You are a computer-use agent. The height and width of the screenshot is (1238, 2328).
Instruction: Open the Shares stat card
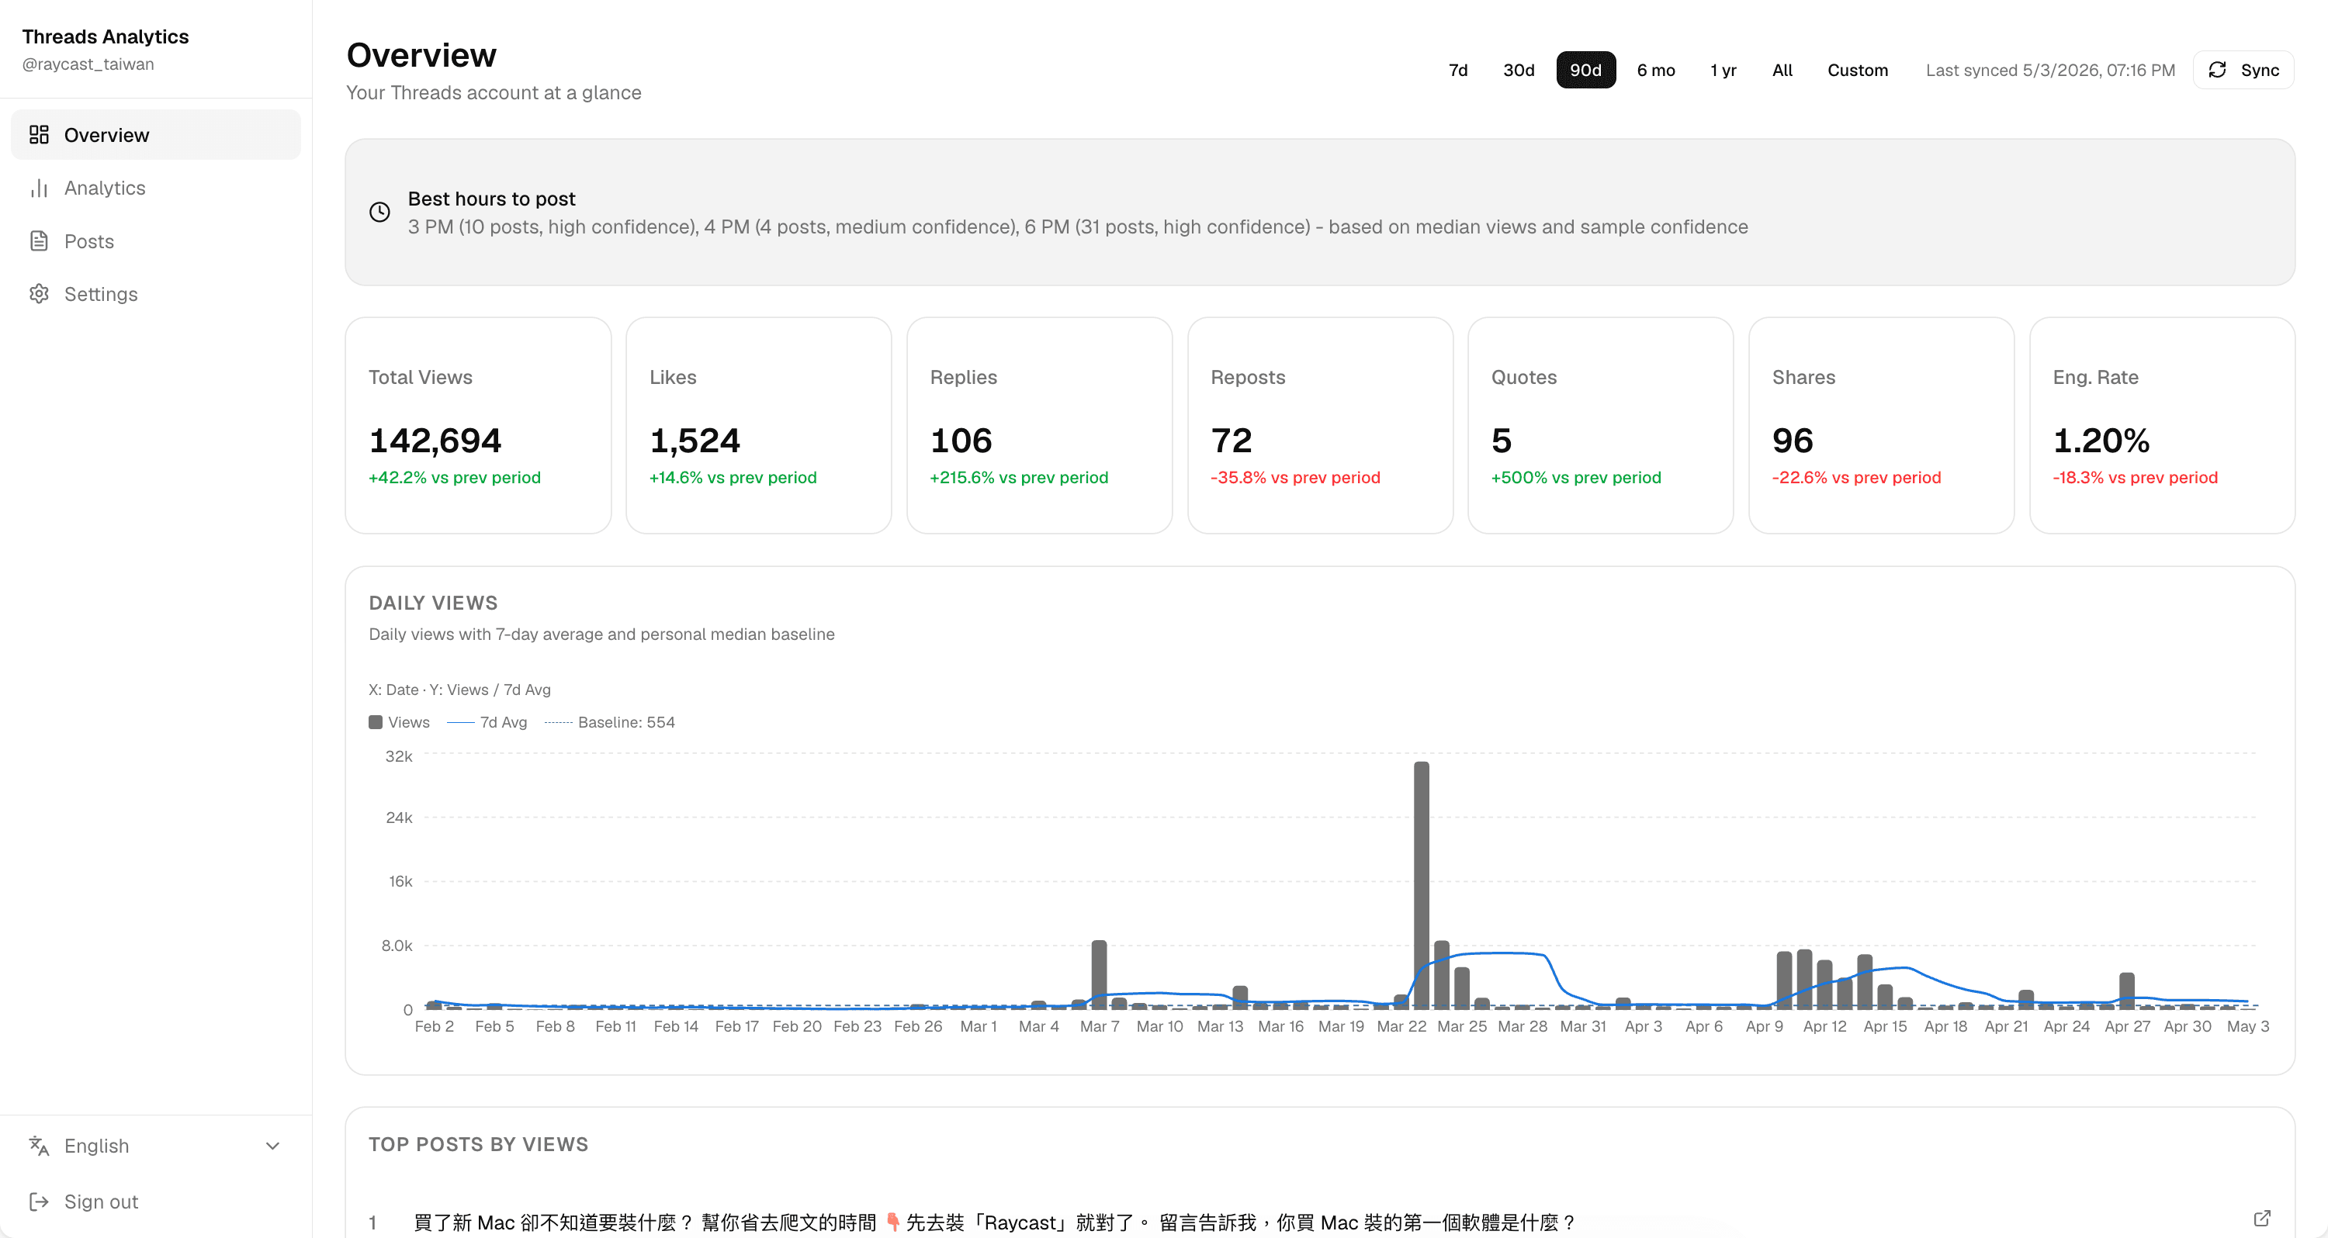1882,426
